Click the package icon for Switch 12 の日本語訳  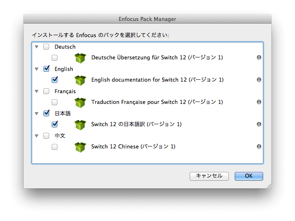80,125
